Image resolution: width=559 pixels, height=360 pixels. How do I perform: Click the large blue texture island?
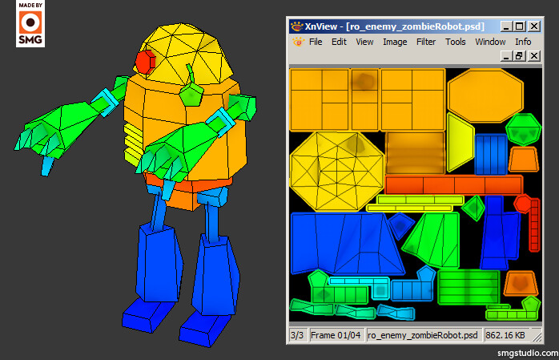[347, 243]
